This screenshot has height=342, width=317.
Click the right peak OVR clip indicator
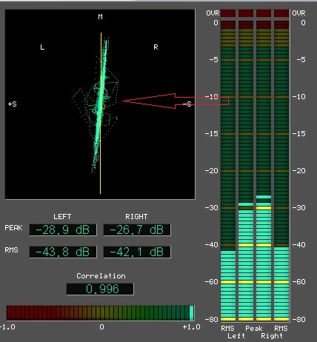tap(264, 13)
